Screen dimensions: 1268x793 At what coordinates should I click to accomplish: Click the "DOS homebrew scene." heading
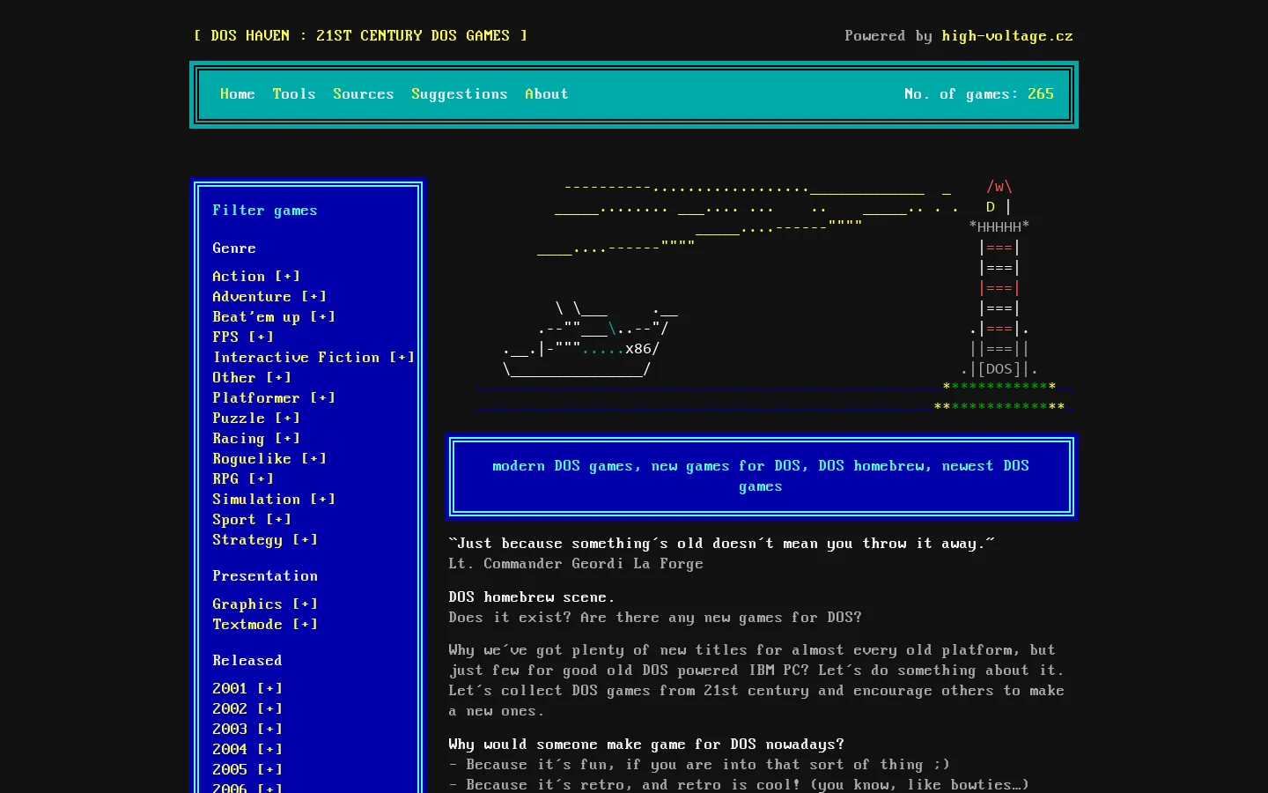coord(531,597)
